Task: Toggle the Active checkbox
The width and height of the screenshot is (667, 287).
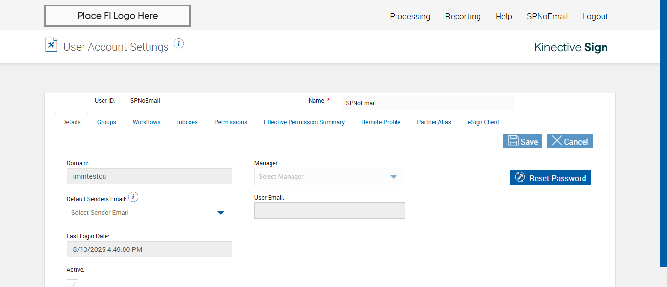Action: click(72, 284)
